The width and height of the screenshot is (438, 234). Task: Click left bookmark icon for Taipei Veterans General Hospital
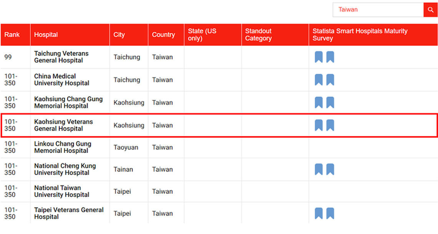pos(319,213)
